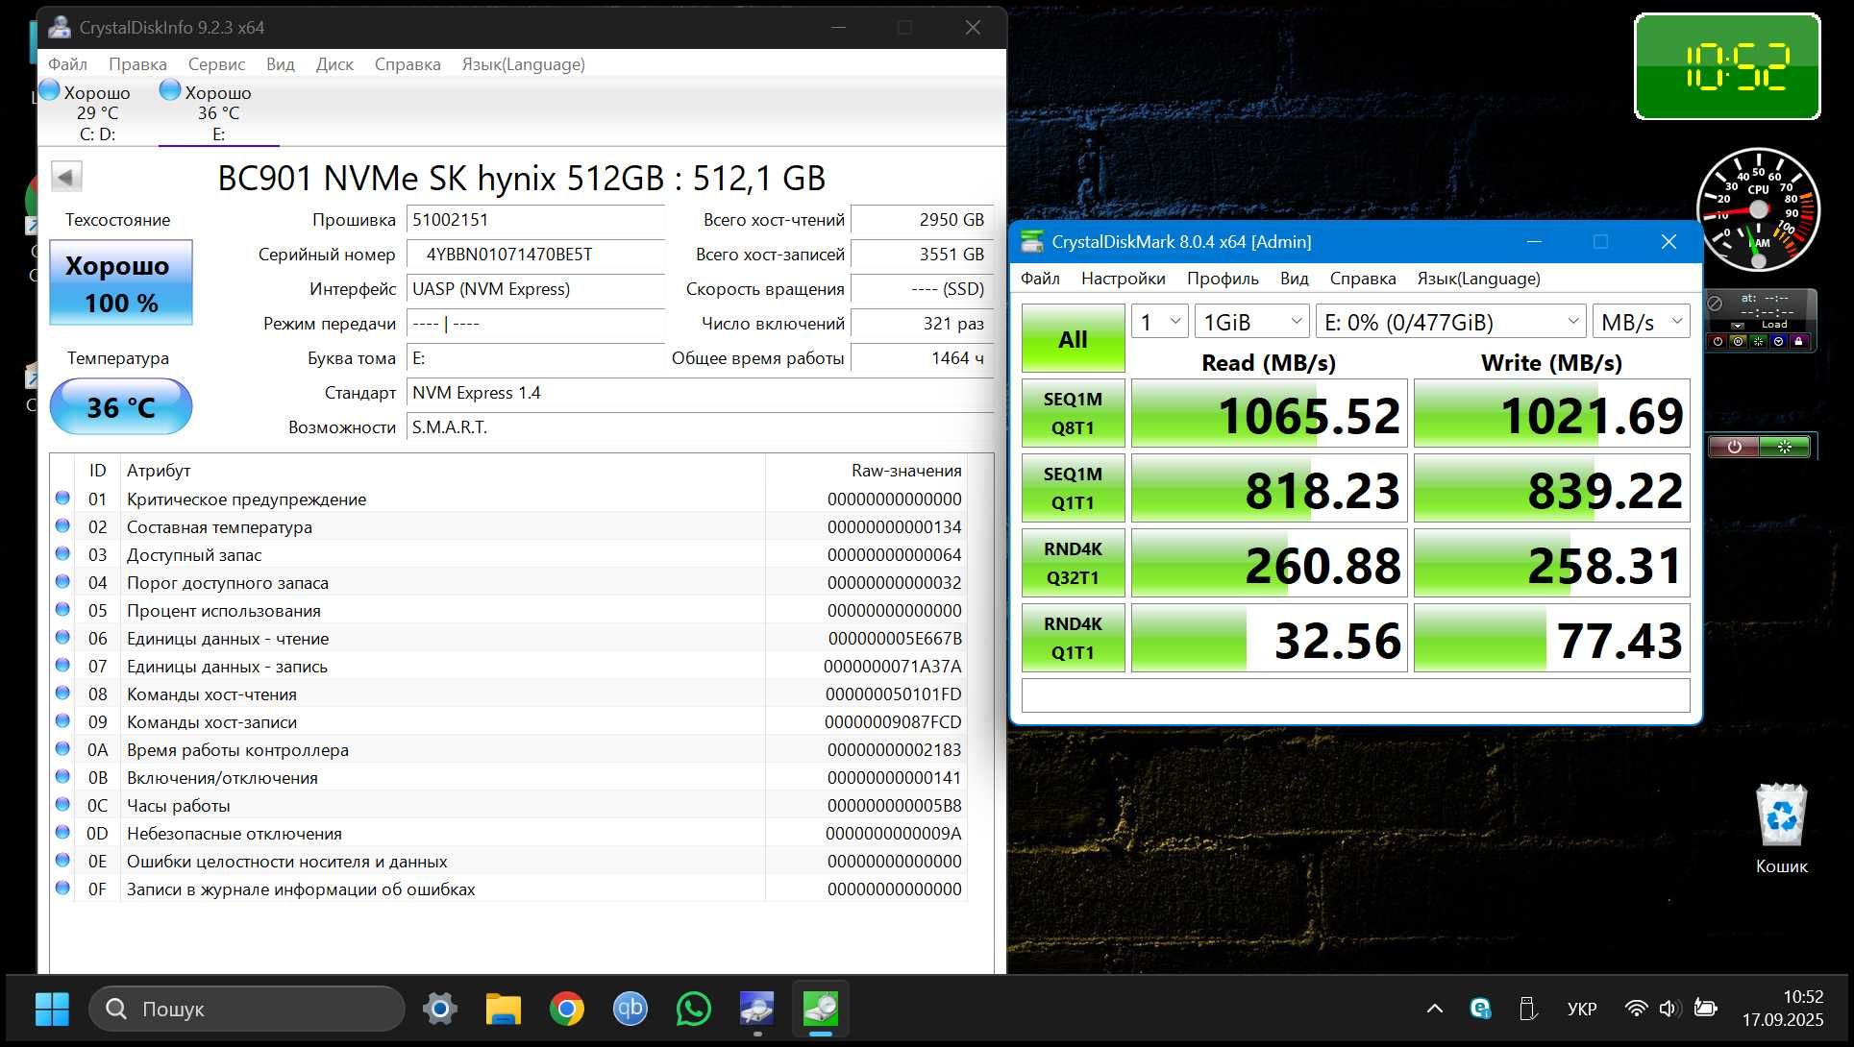Open Язык(Language) menu in CrystalDiskMark
Viewport: 1854px width, 1047px height.
(x=1478, y=279)
